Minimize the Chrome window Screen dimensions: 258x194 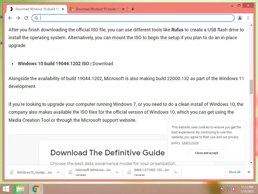click(232, 6)
